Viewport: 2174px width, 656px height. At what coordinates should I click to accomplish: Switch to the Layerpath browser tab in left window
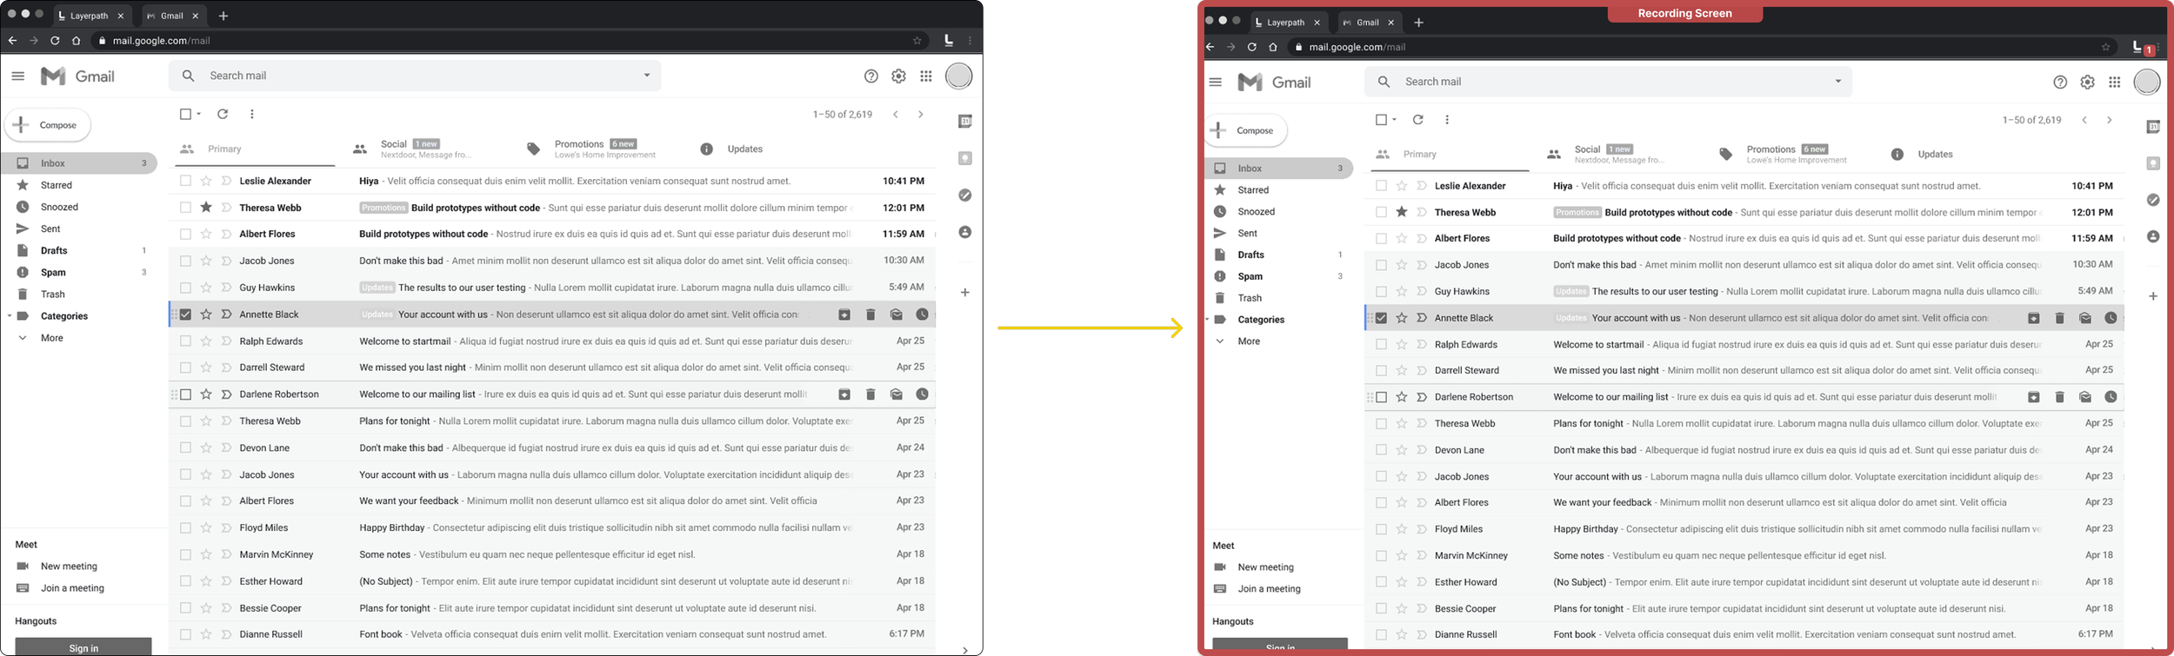point(90,16)
